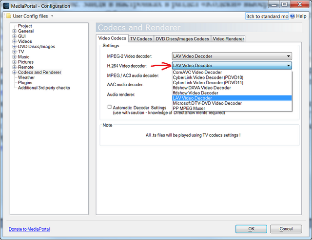Choose CyberLink Video Decoder (PDVD10)

232,77
